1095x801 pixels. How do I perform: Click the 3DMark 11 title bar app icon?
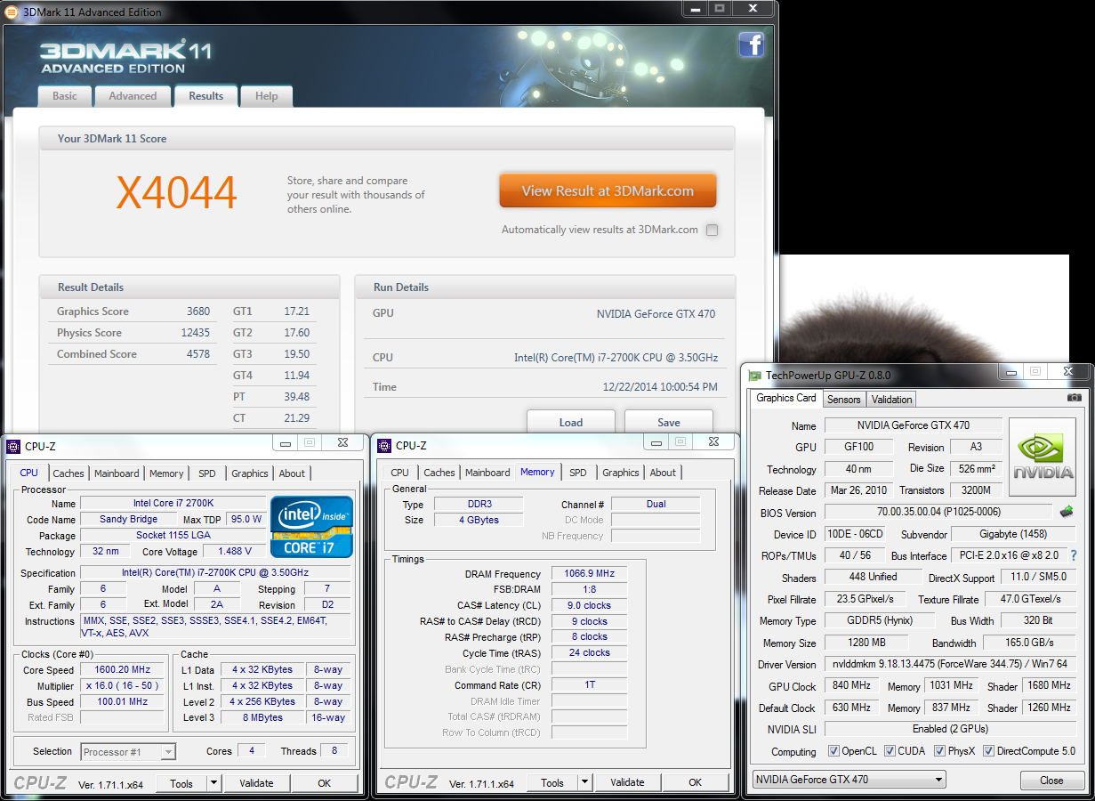tap(12, 12)
